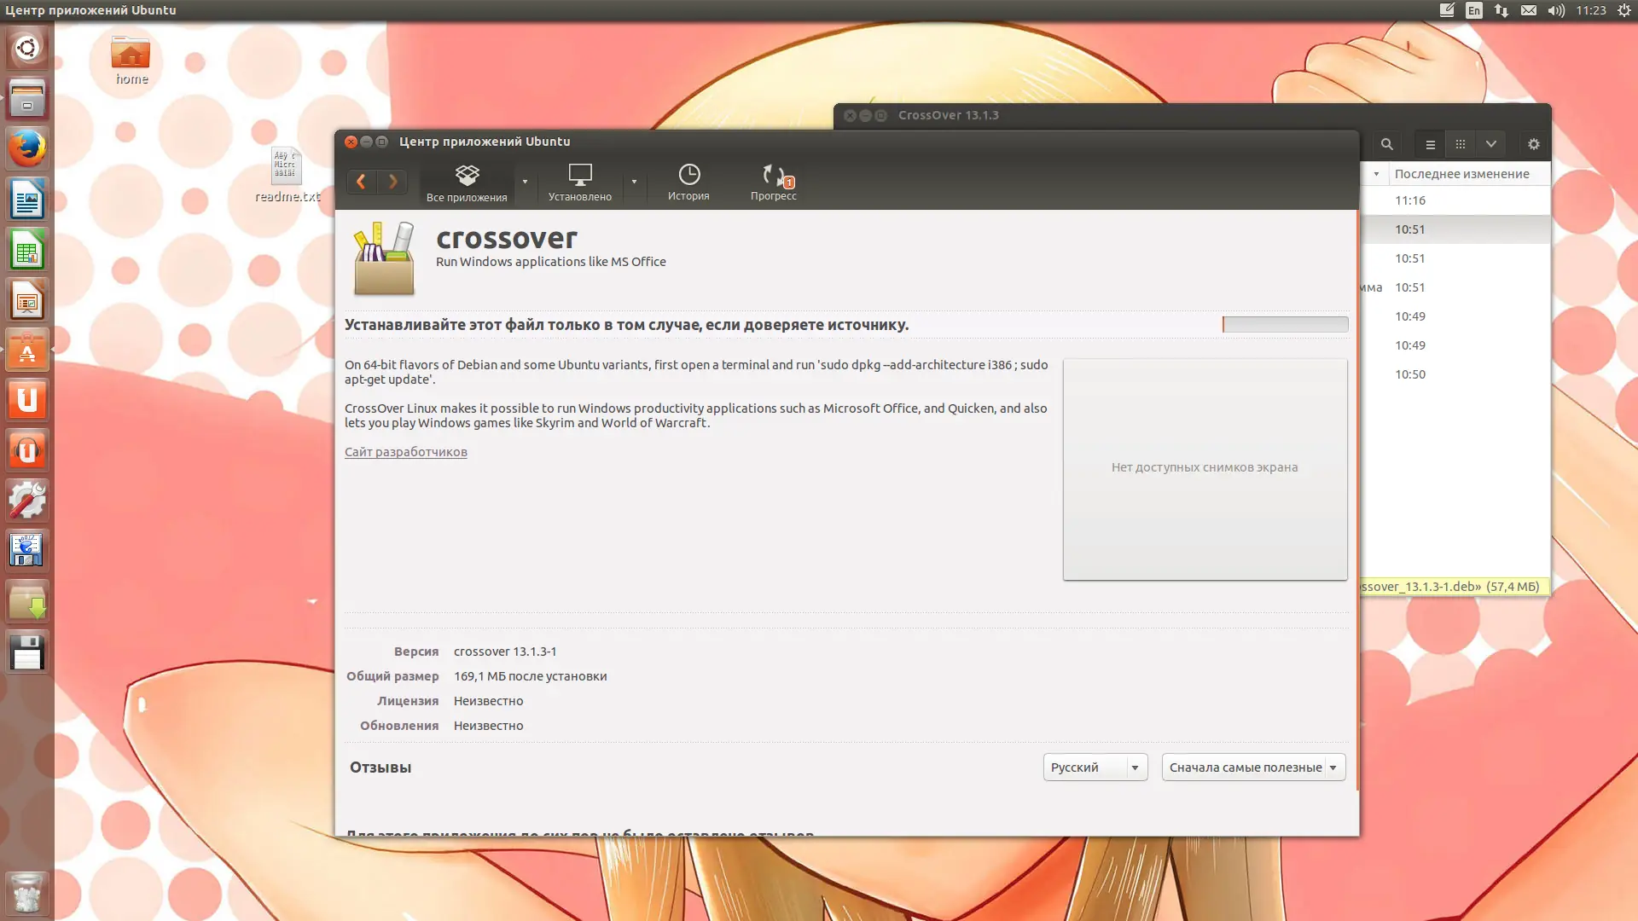Switch file manager to grid view
The height and width of the screenshot is (921, 1638).
[1461, 144]
